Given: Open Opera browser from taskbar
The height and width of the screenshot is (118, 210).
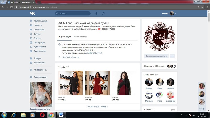Looking at the screenshot, I should coord(42,115).
